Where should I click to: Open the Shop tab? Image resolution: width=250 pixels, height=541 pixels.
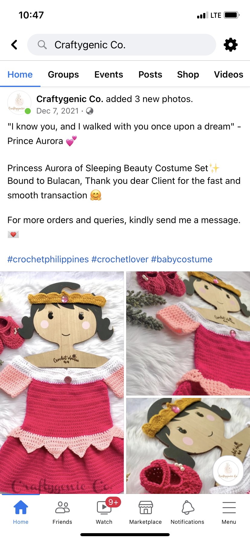click(x=188, y=75)
